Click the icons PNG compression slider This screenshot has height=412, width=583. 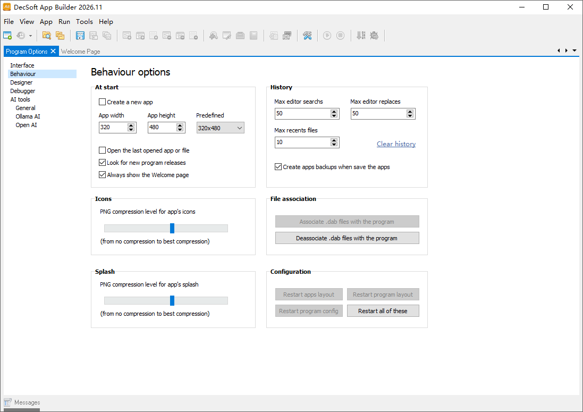click(x=172, y=228)
